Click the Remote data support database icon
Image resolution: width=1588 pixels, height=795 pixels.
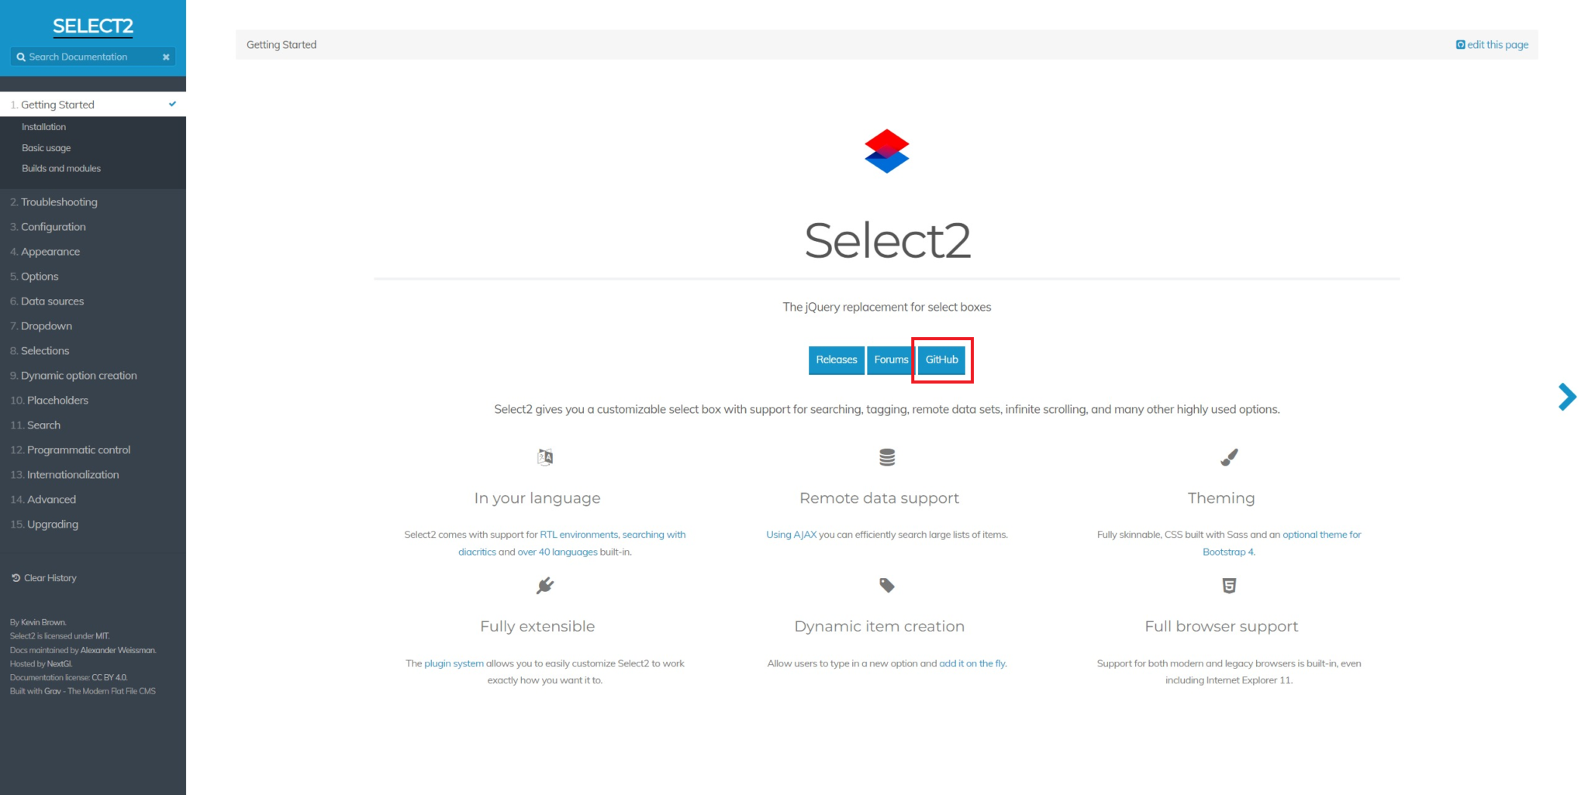coord(886,457)
